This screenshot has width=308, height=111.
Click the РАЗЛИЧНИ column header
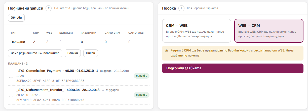(88, 33)
